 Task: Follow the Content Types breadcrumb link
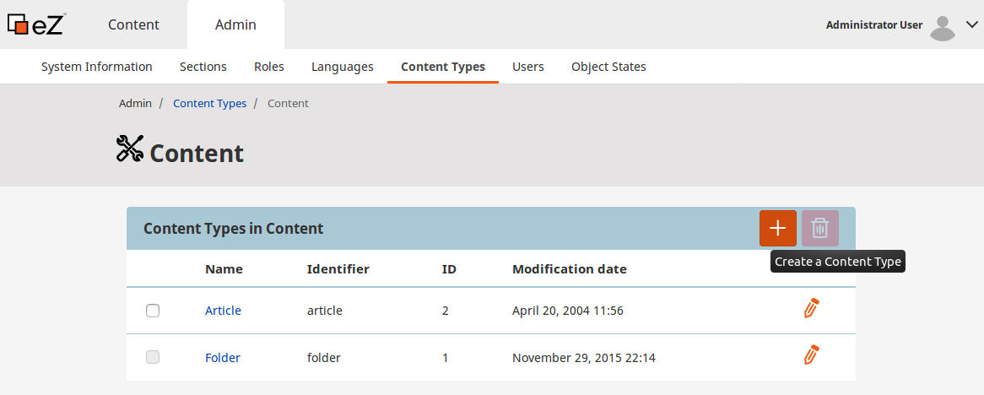[x=209, y=103]
